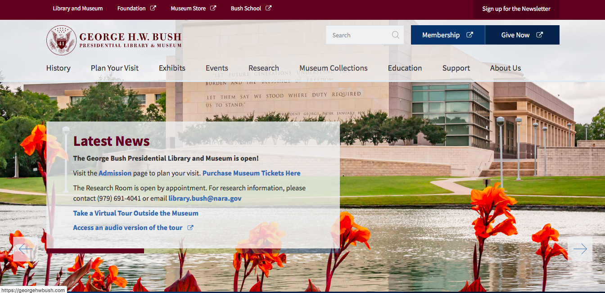The width and height of the screenshot is (605, 293).
Task: Open the Plan Your Visit menu
Action: tap(114, 68)
